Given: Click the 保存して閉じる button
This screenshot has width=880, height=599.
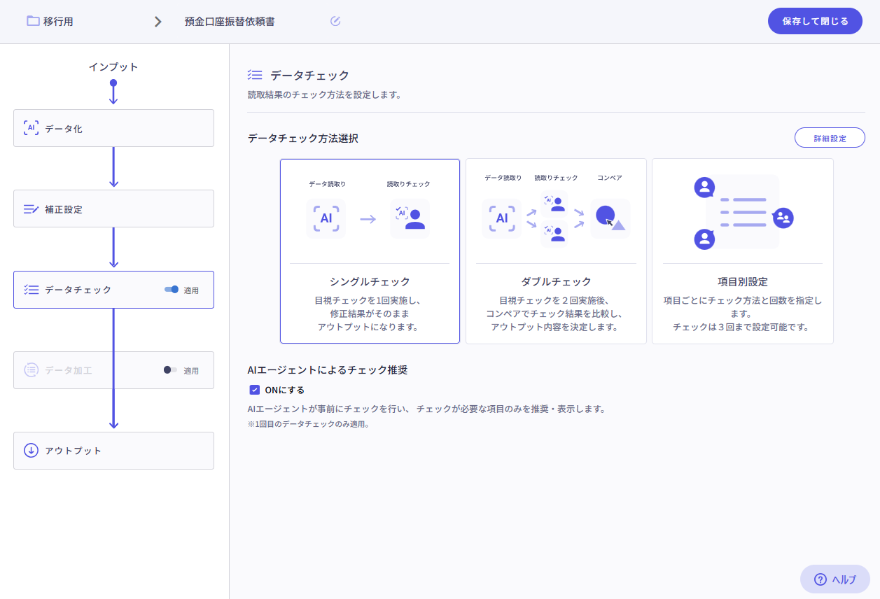Looking at the screenshot, I should [x=814, y=21].
